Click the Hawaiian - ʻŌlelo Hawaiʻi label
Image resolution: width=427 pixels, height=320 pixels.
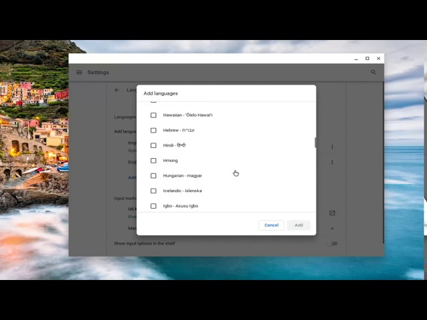click(x=187, y=115)
